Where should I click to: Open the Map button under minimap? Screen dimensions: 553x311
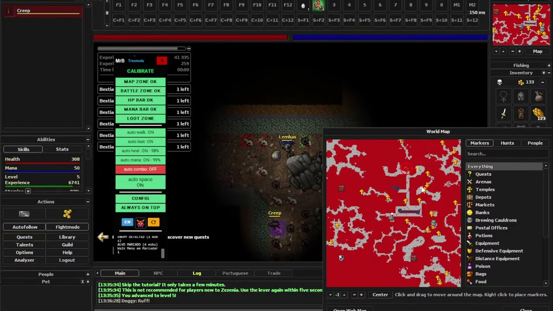(x=537, y=51)
